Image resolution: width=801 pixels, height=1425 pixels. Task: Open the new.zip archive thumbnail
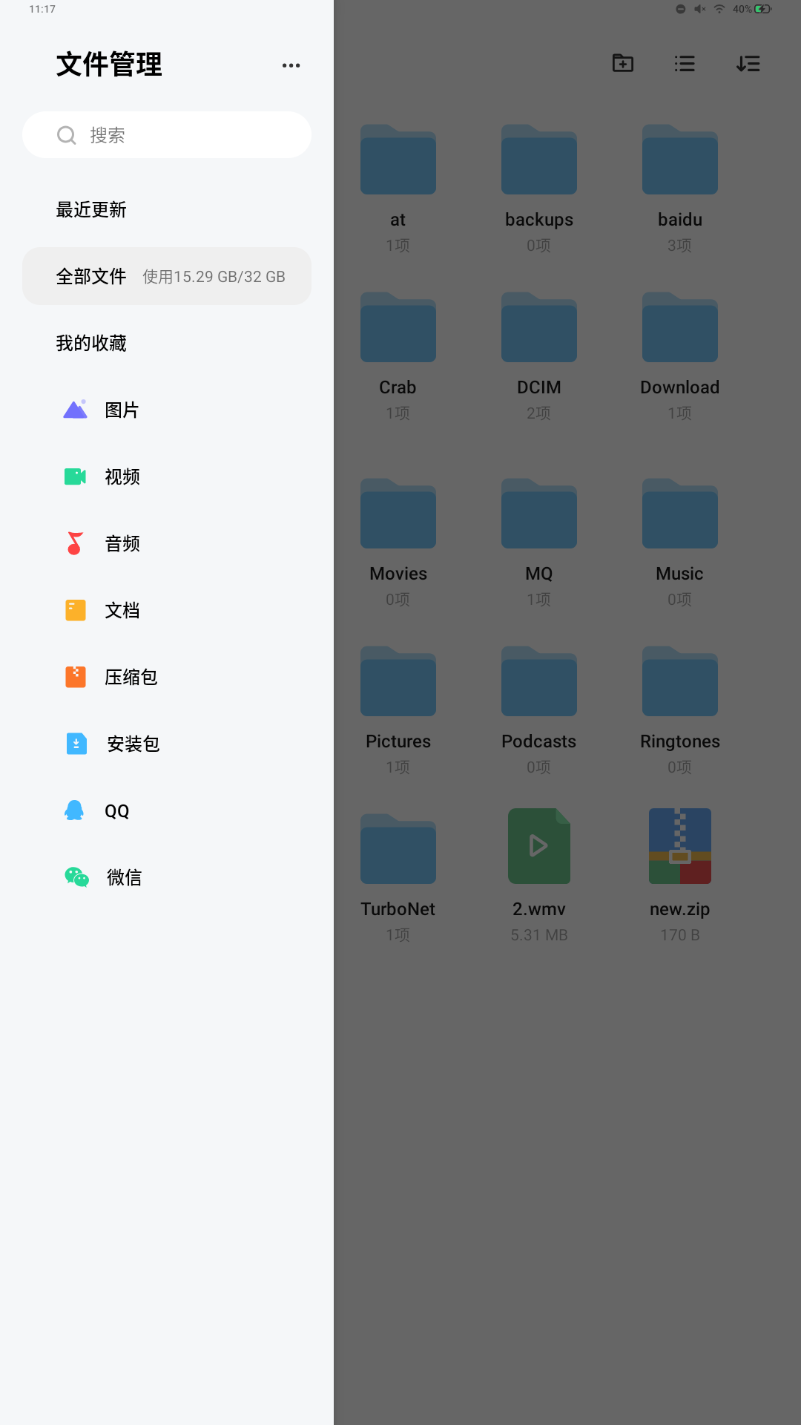[680, 846]
